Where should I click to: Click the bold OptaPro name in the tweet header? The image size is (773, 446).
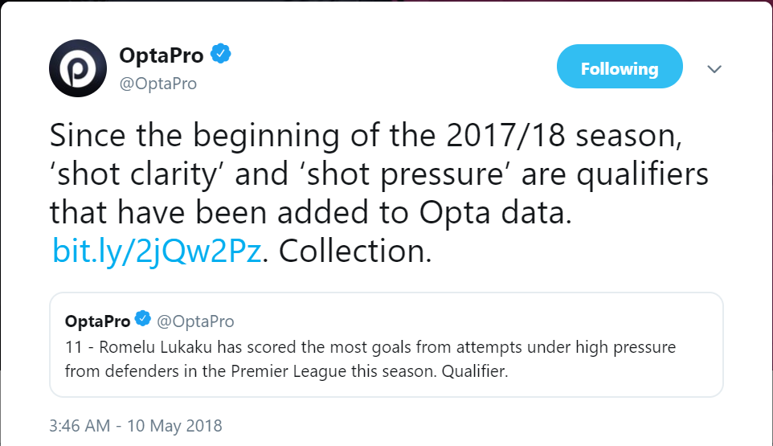coord(162,55)
